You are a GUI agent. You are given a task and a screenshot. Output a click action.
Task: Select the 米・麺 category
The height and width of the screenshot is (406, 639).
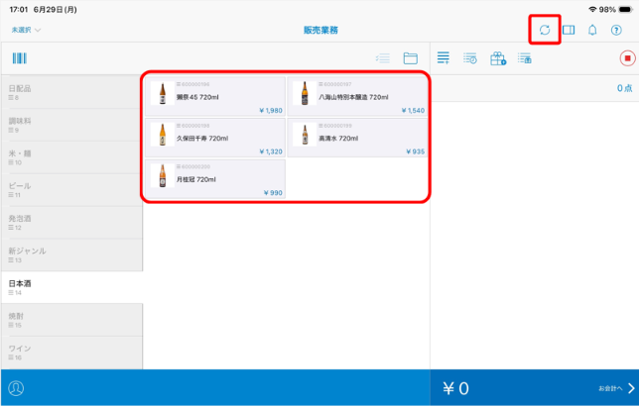pos(71,157)
